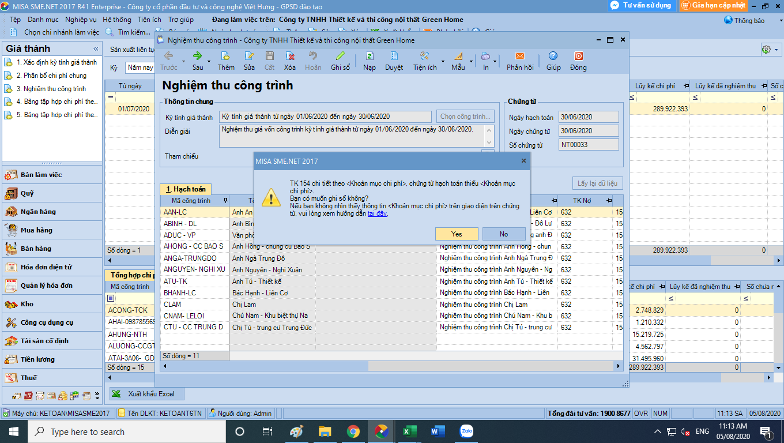Viewport: 784px width, 443px height.
Task: Open Bàn làm việc module in sidebar
Action: point(52,175)
